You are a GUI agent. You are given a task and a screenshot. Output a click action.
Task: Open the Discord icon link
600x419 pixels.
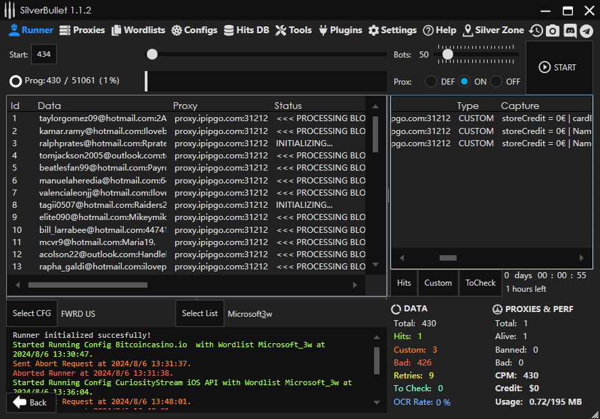tap(570, 30)
